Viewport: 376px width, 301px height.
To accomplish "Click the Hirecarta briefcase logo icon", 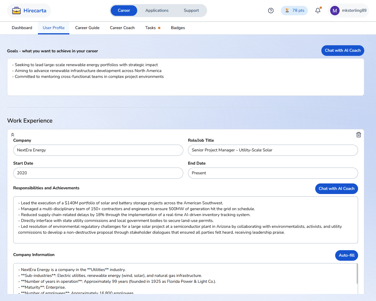I will pos(16,11).
